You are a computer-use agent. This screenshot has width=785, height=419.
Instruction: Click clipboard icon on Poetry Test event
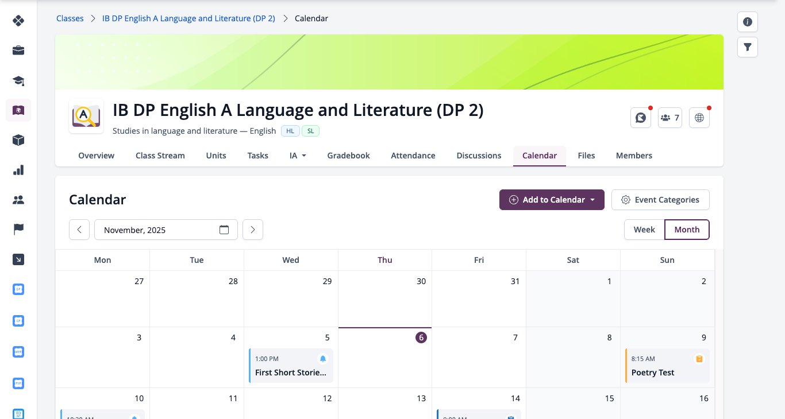pos(699,359)
